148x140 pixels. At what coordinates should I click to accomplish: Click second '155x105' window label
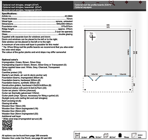123,74
